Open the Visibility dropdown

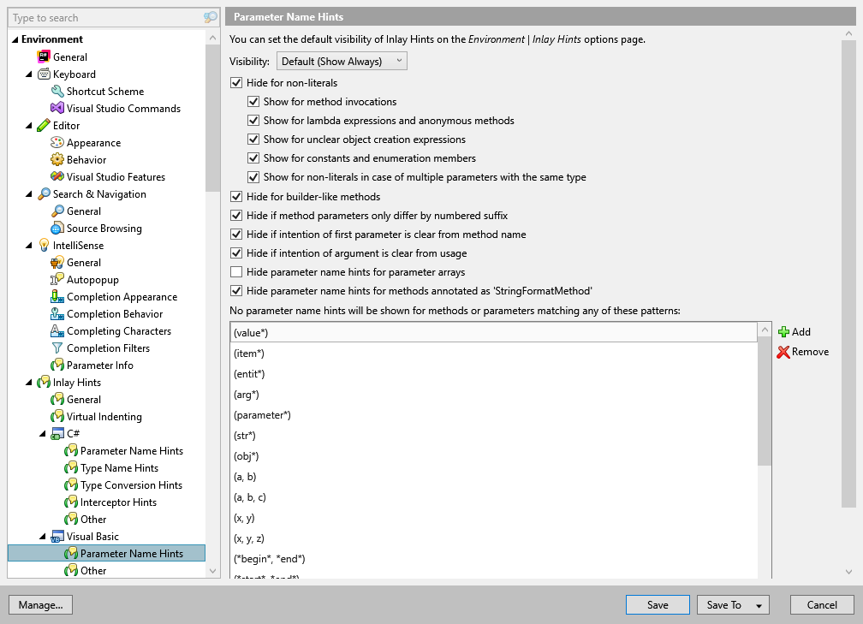click(x=342, y=61)
